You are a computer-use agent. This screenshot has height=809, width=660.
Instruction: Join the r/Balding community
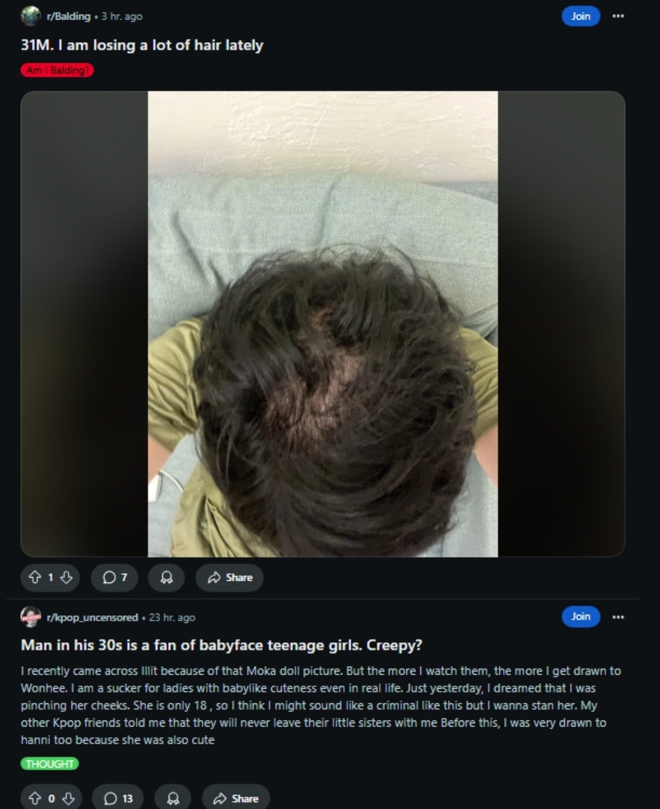click(x=581, y=16)
